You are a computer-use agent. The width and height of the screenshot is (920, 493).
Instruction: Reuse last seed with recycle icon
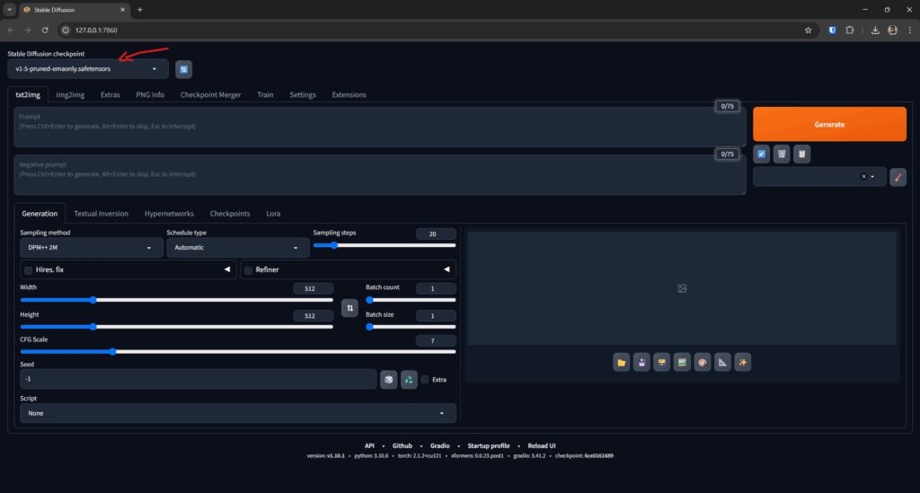409,380
